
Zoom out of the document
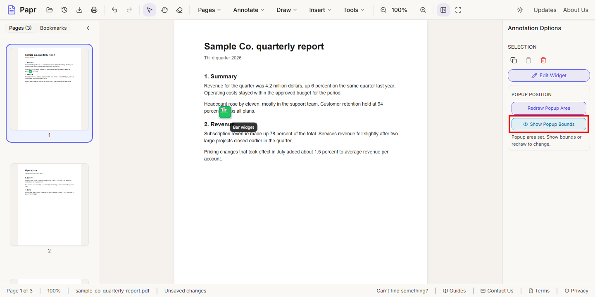383,10
